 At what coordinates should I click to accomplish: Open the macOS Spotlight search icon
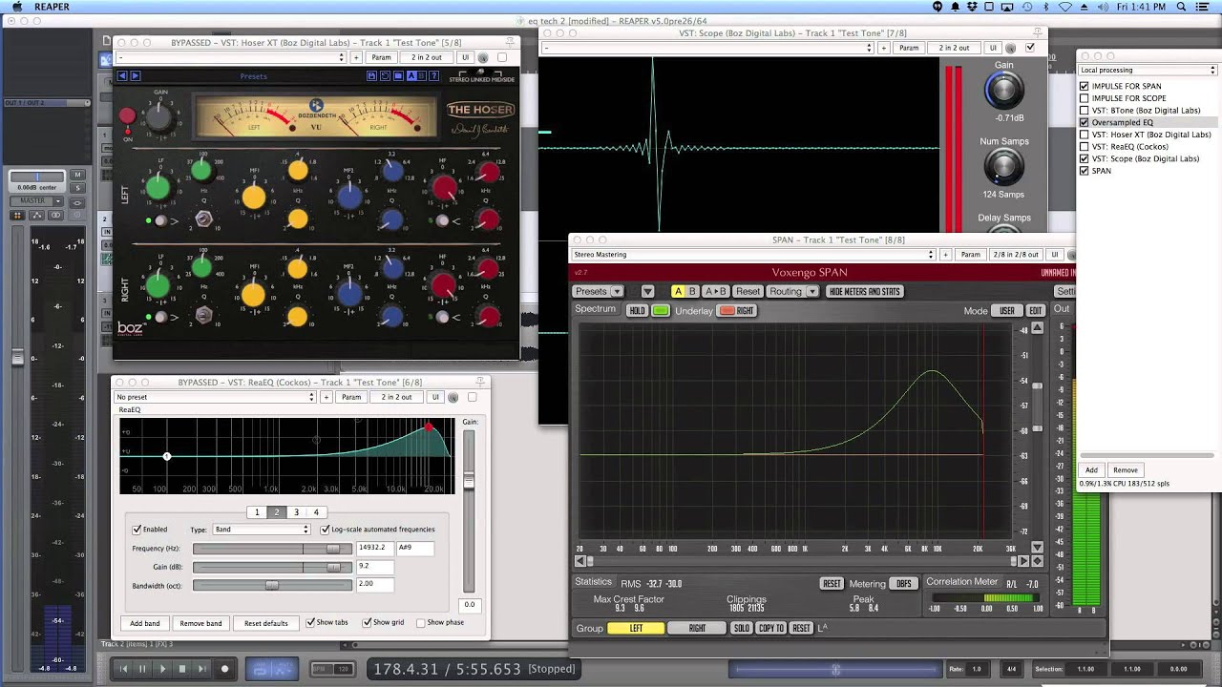pyautogui.click(x=1181, y=7)
